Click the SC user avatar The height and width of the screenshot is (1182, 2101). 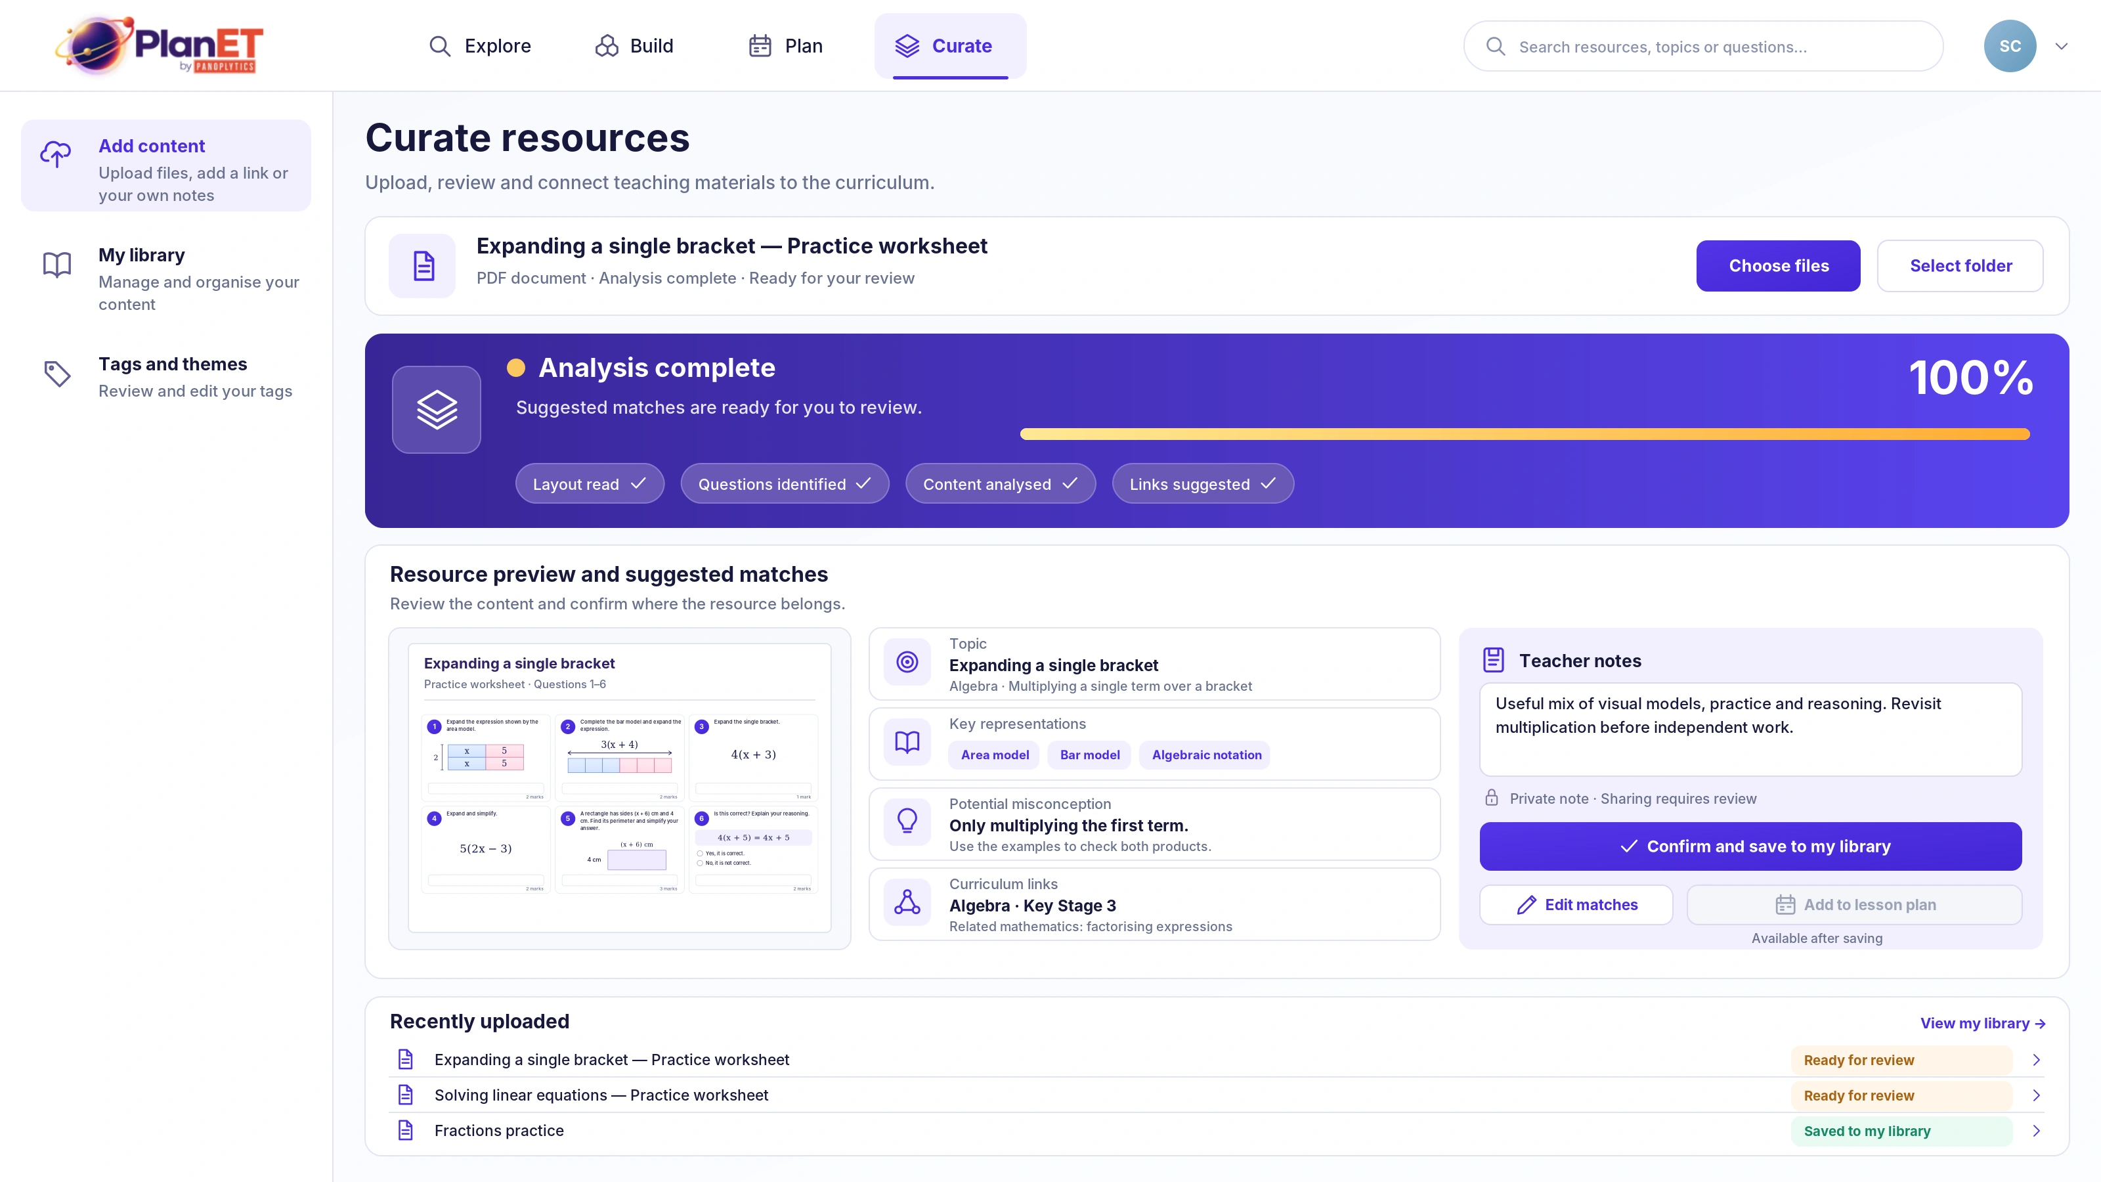point(2010,46)
